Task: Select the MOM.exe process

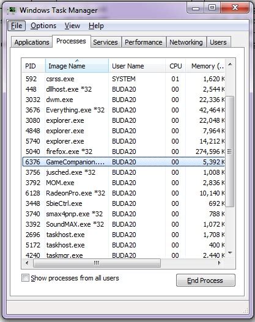Action: (x=124, y=183)
